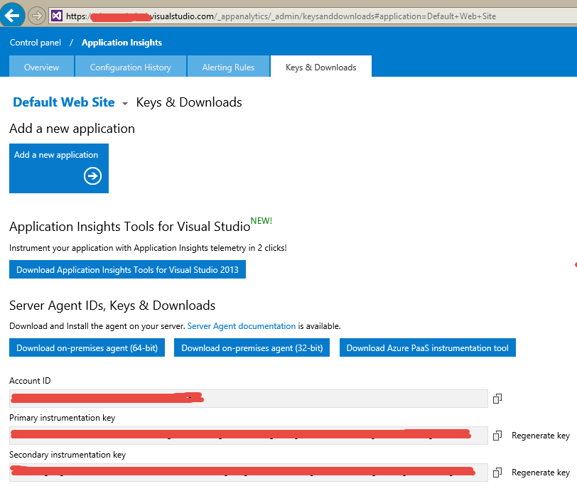Copy the Primary instrumentation key

click(x=497, y=436)
